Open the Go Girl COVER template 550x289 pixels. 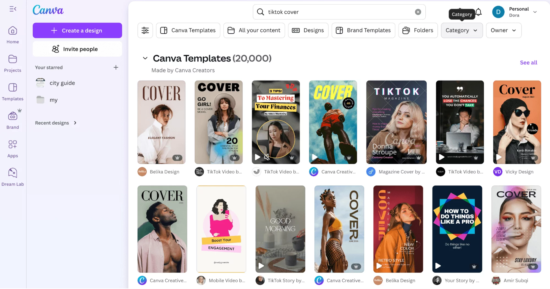click(218, 122)
